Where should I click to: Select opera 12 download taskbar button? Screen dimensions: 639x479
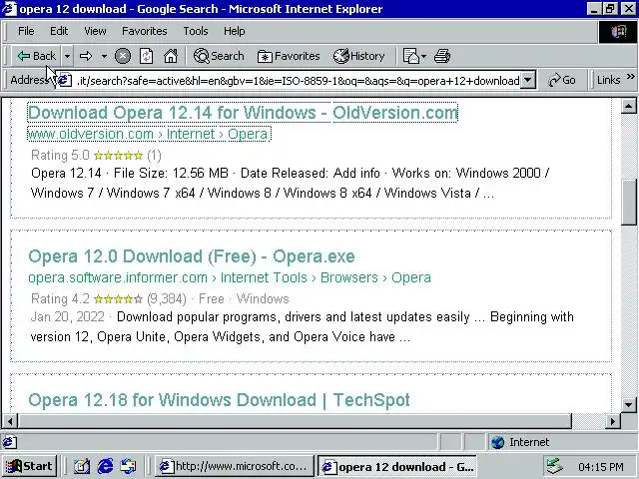397,466
